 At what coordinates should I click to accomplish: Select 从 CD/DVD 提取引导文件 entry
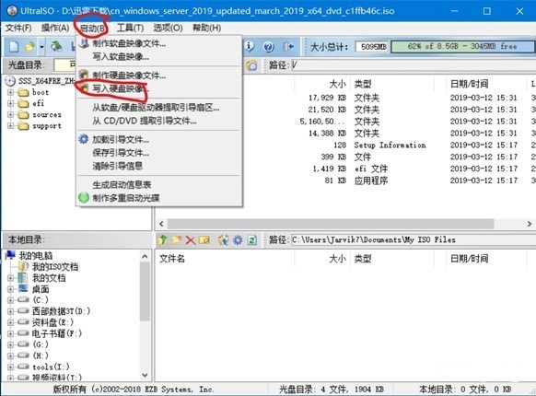click(x=159, y=121)
